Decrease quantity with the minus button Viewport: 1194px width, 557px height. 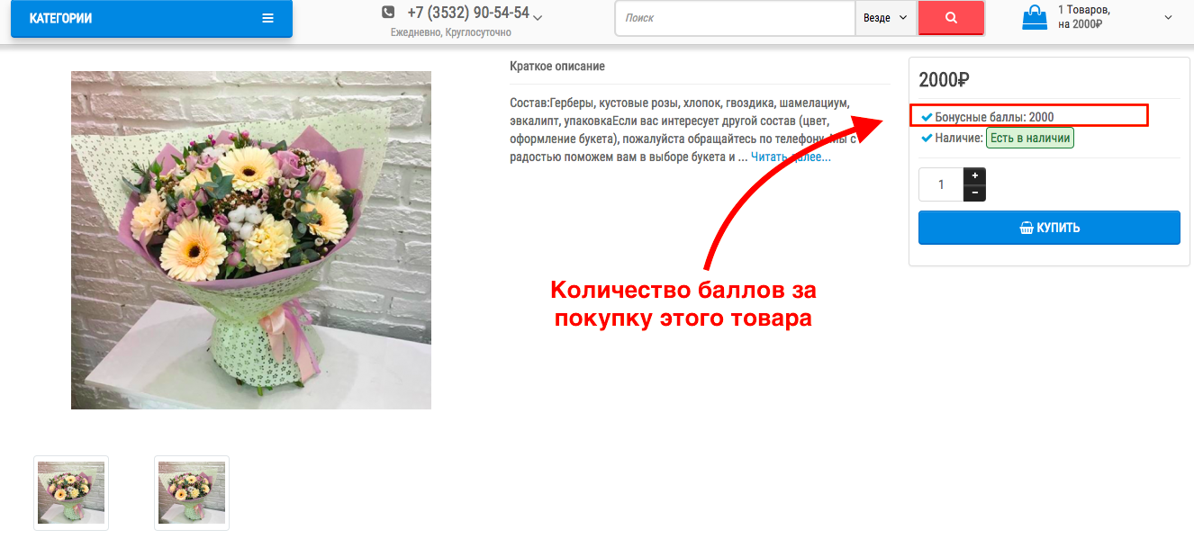[x=974, y=193]
